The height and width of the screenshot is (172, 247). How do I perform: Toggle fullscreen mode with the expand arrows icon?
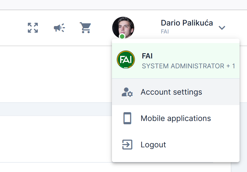(33, 28)
